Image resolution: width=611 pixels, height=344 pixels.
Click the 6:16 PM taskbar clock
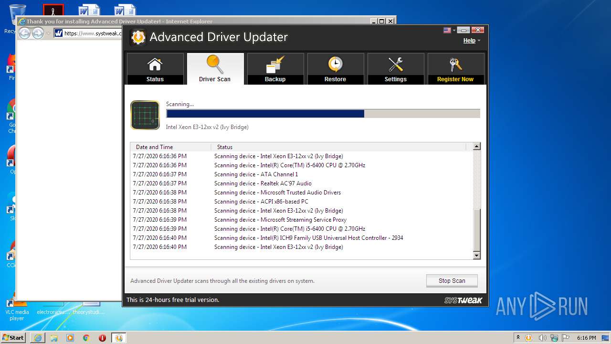[x=586, y=338]
